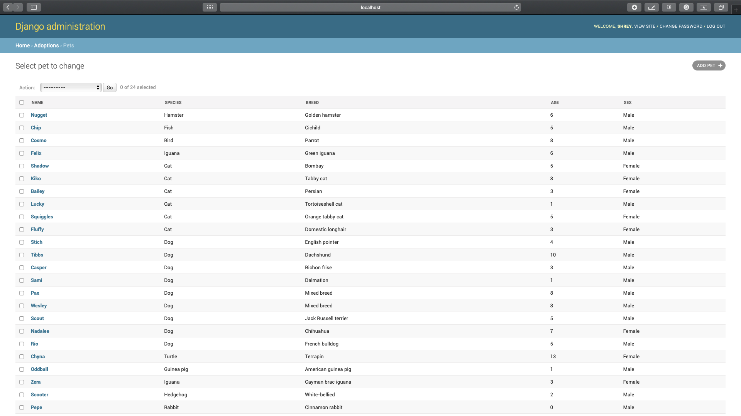Open the new tab plus control
Viewport: 741px width, 416px height.
736,9
